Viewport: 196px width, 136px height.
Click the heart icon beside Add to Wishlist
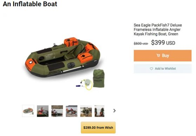point(151,69)
